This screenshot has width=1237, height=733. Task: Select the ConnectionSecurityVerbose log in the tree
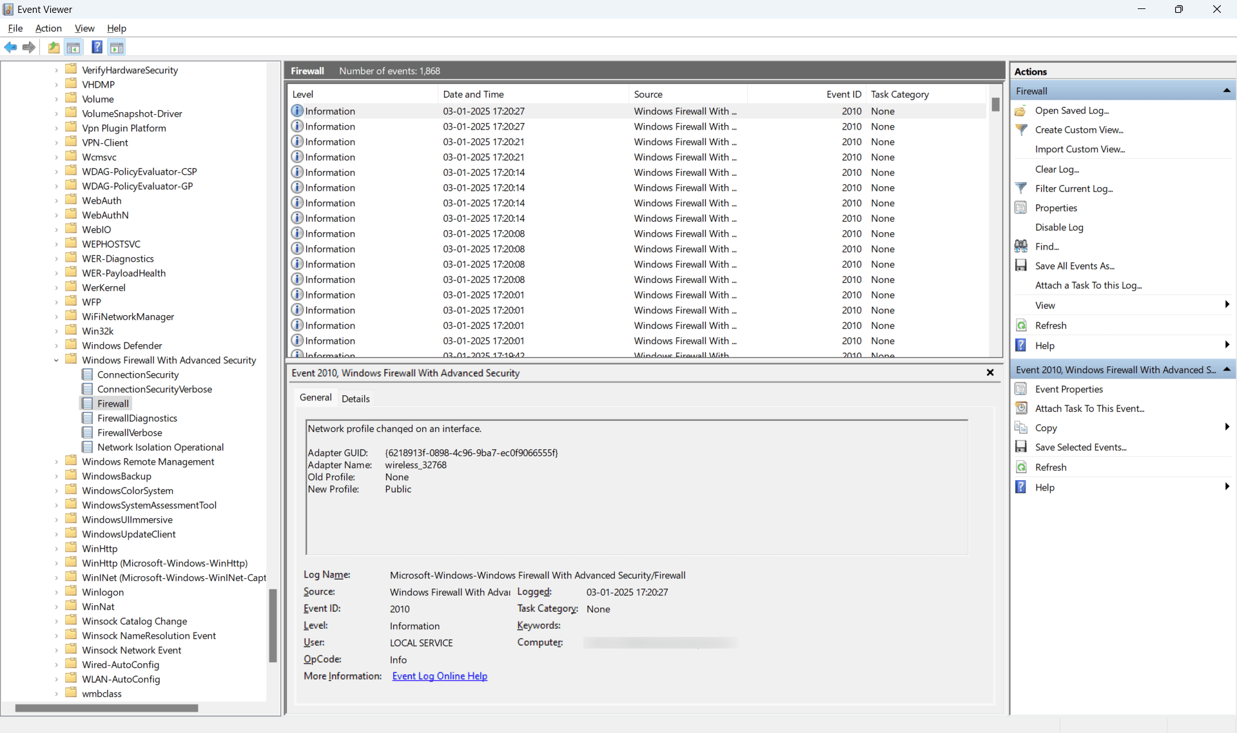[x=155, y=389]
